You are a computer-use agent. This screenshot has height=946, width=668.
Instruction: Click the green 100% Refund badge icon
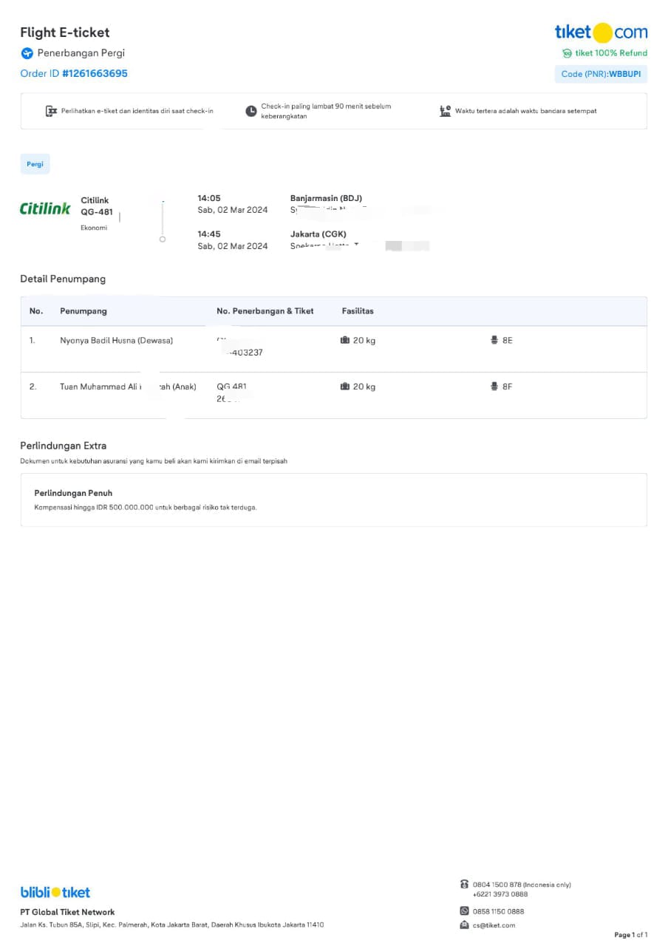567,53
